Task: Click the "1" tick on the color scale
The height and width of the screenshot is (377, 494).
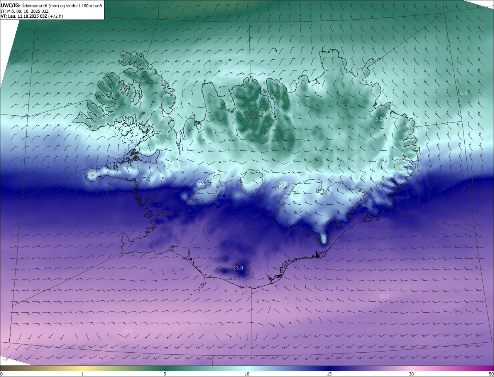Action: 83,374
